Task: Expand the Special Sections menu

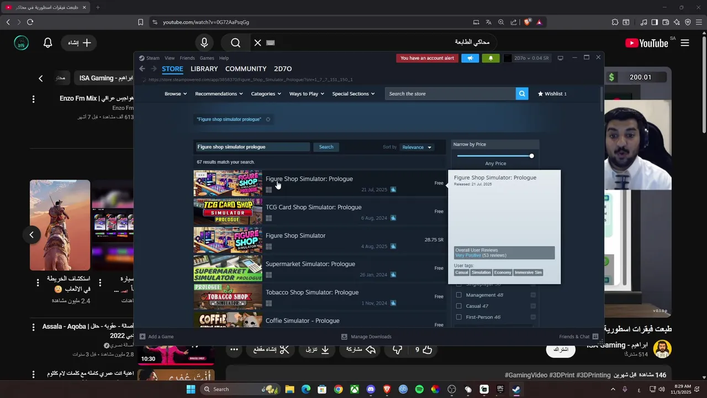Action: tap(353, 94)
